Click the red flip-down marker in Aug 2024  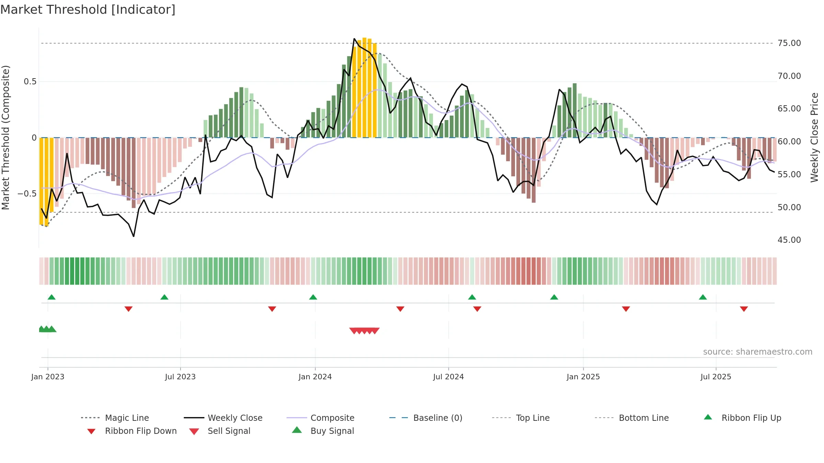pyautogui.click(x=477, y=309)
